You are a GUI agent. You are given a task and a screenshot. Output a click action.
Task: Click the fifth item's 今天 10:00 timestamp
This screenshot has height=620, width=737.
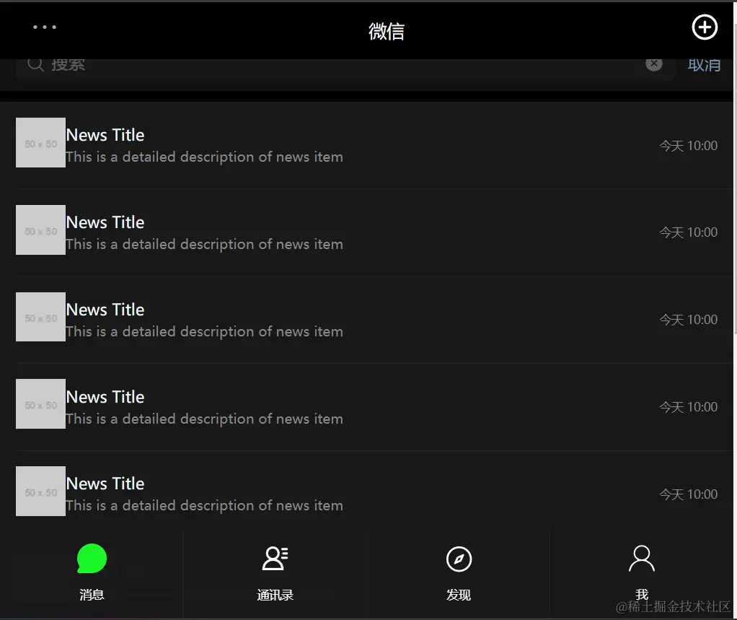689,494
